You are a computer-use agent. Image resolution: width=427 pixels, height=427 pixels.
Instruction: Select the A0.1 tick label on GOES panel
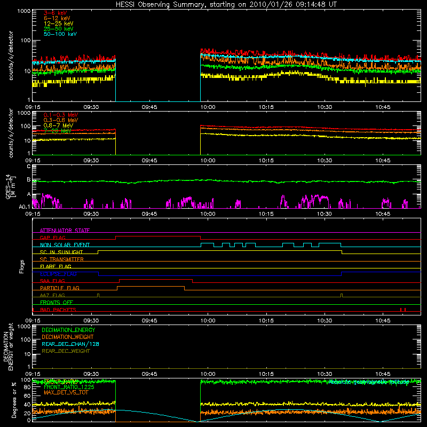coord(24,207)
